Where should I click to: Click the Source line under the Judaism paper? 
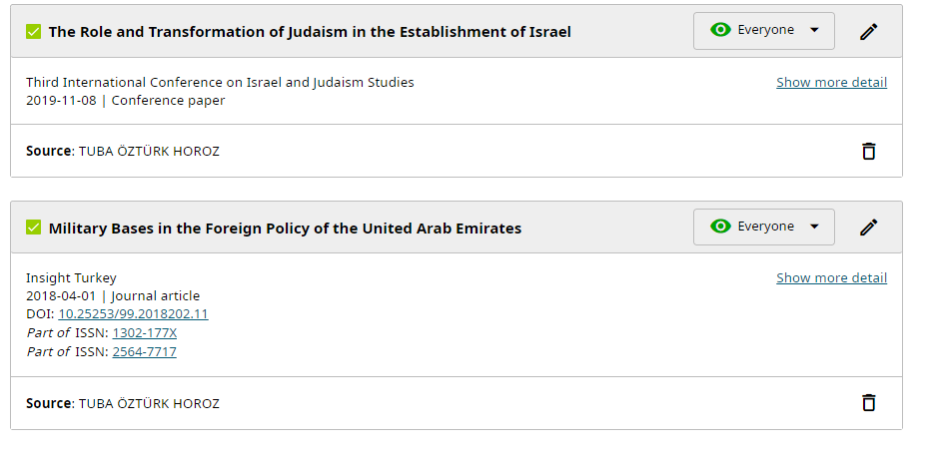tap(122, 151)
